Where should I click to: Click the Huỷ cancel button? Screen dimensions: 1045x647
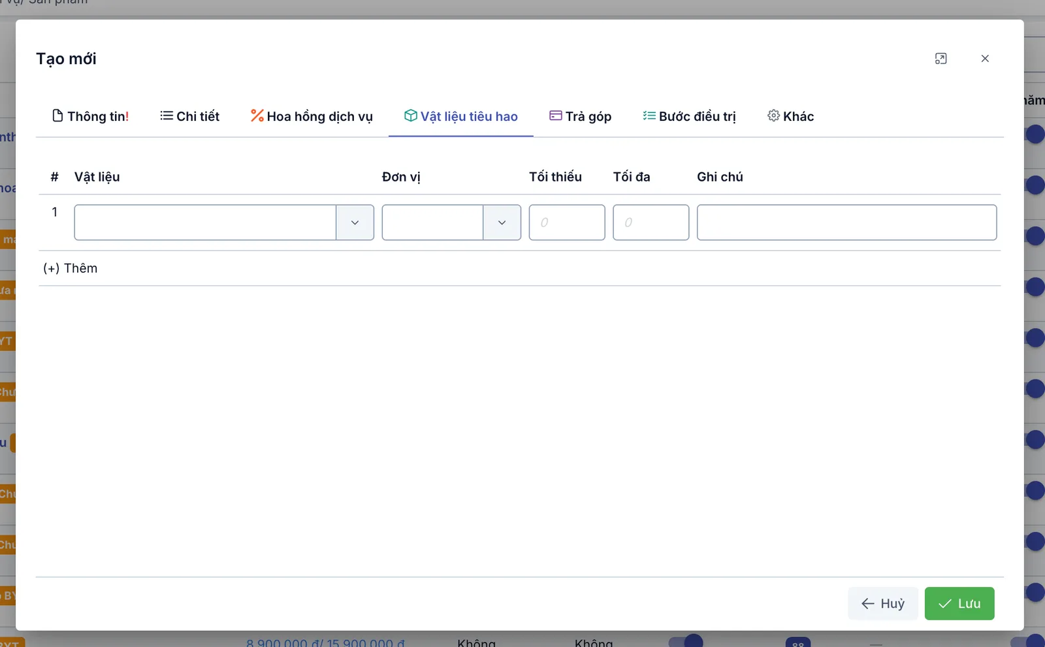pyautogui.click(x=883, y=603)
